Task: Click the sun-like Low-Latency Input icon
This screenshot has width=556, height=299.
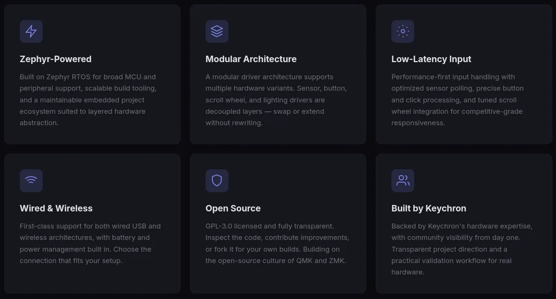Action: pos(403,31)
